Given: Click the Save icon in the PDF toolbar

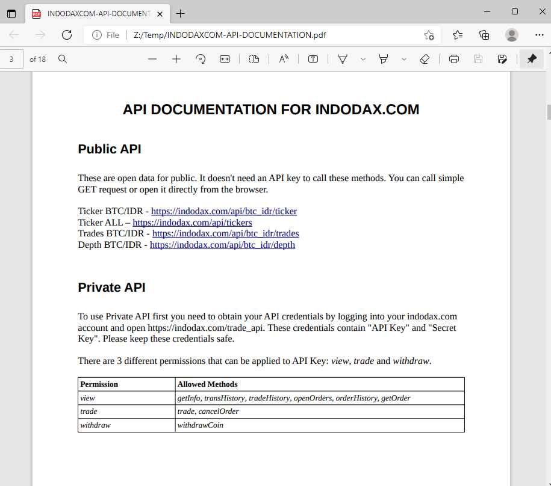Looking at the screenshot, I should [478, 59].
